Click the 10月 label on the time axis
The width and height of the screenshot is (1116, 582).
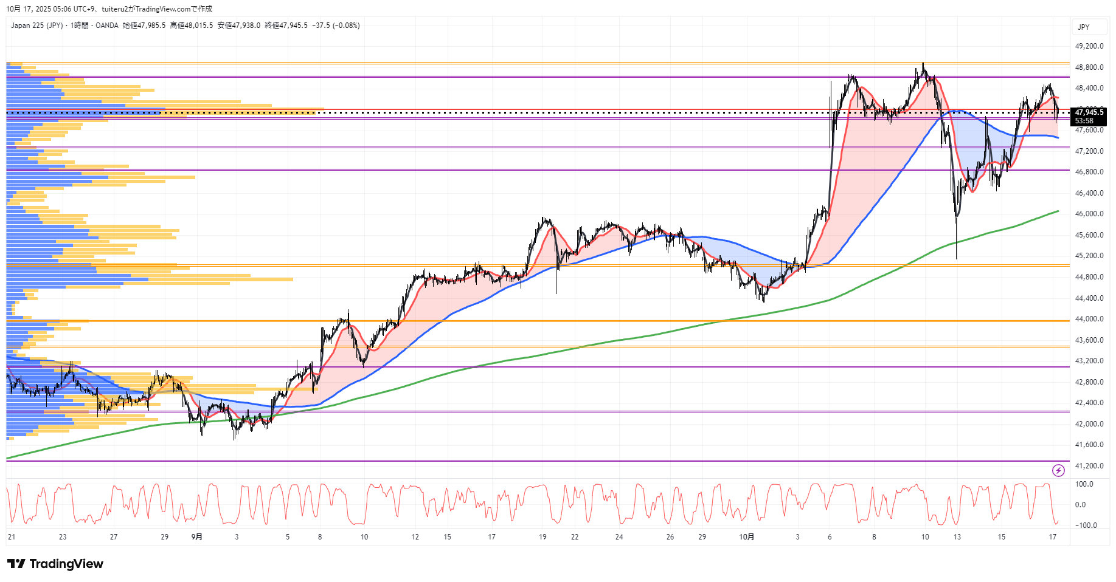pyautogui.click(x=747, y=537)
